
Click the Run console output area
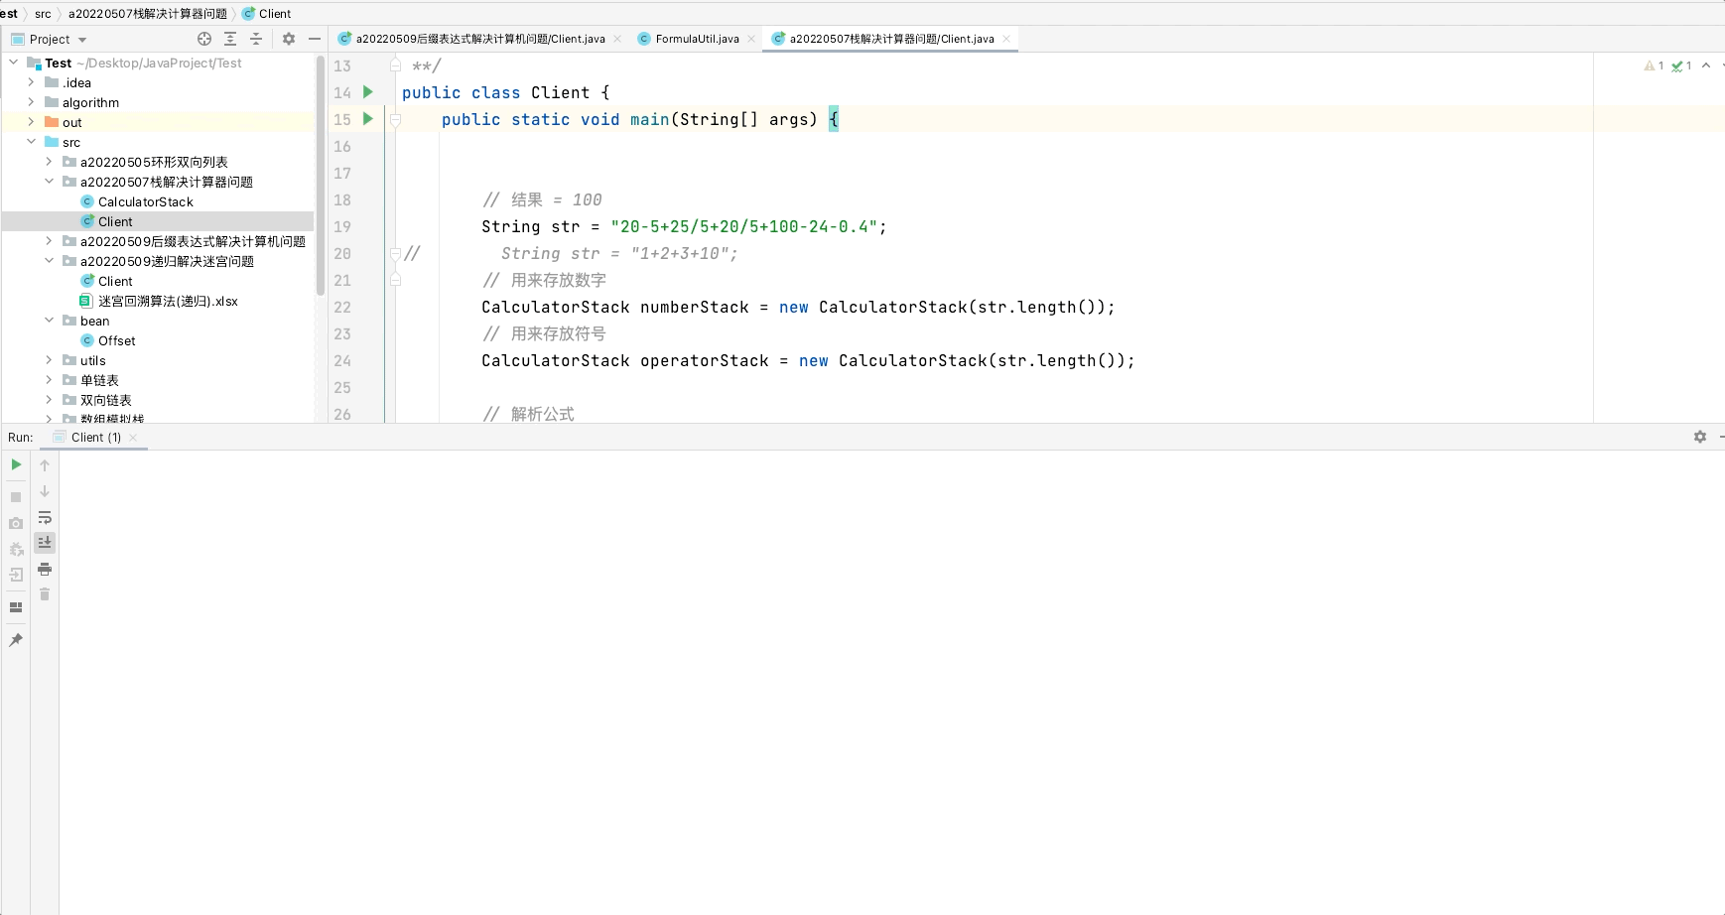coord(891,682)
